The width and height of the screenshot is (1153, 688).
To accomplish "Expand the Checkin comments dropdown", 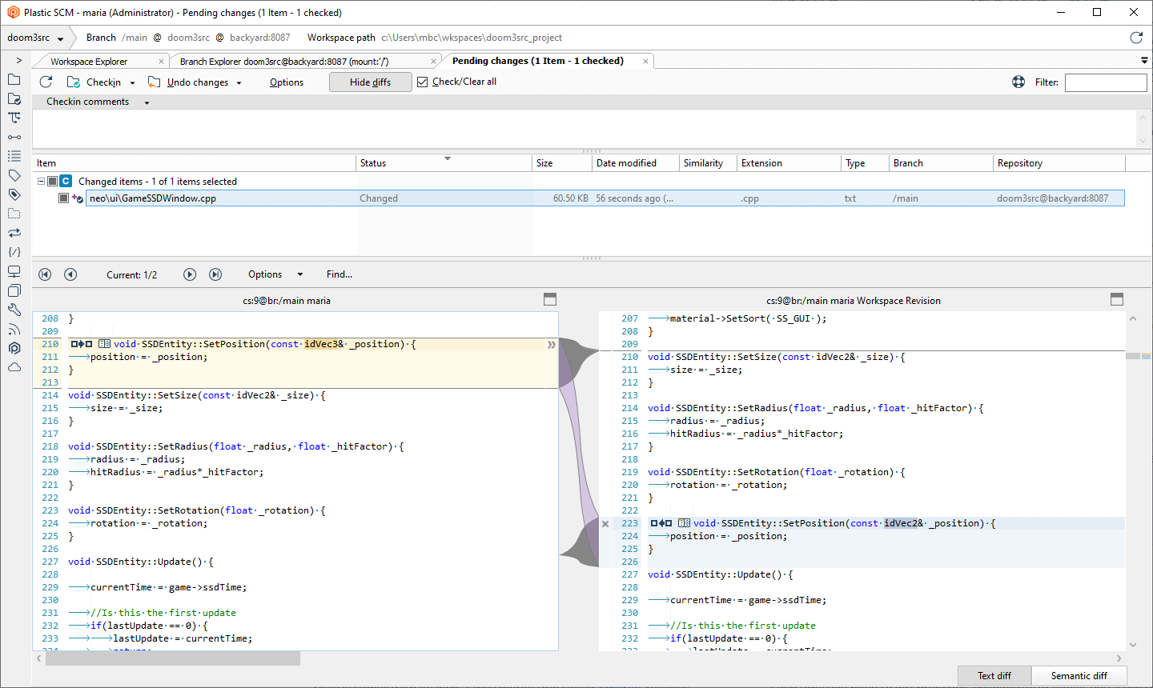I will (147, 102).
